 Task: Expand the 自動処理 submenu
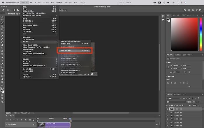click(40, 59)
